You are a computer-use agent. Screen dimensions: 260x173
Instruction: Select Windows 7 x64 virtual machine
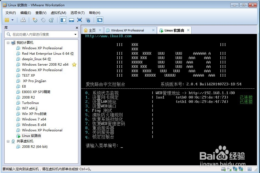[x=34, y=119]
